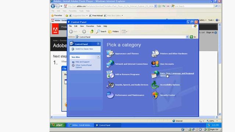This screenshot has width=235, height=132.
Task: Click Internet Explorer vertical scrollbar
Action: click(x=220, y=70)
